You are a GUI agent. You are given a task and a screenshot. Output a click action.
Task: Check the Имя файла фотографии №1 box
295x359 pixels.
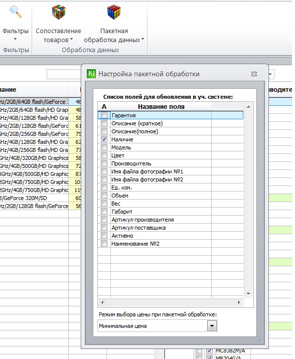(x=104, y=171)
